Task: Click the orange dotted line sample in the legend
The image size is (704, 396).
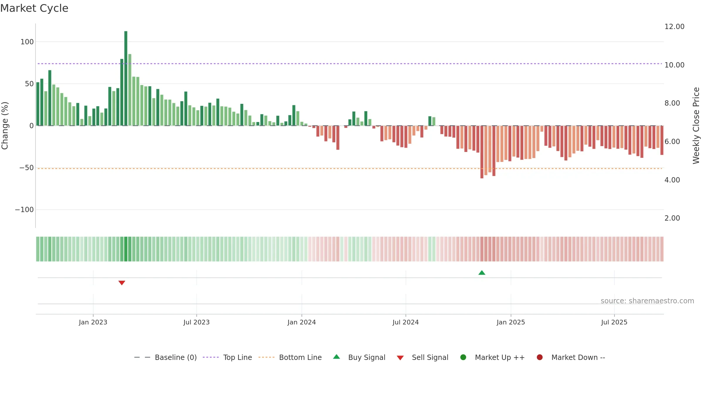Action: point(266,357)
